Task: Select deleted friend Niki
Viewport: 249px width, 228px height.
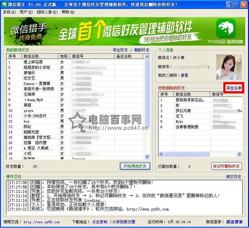Action: click(200, 122)
